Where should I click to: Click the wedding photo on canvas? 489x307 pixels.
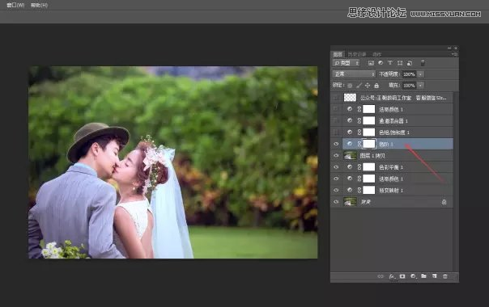(x=173, y=162)
